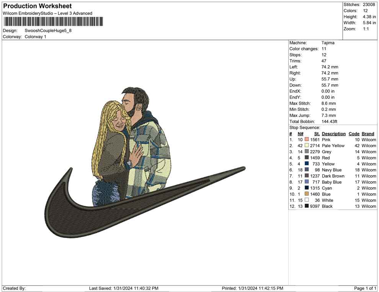The width and height of the screenshot is (379, 292).
Task: Click the Created By label in footer
Action: (x=14, y=289)
